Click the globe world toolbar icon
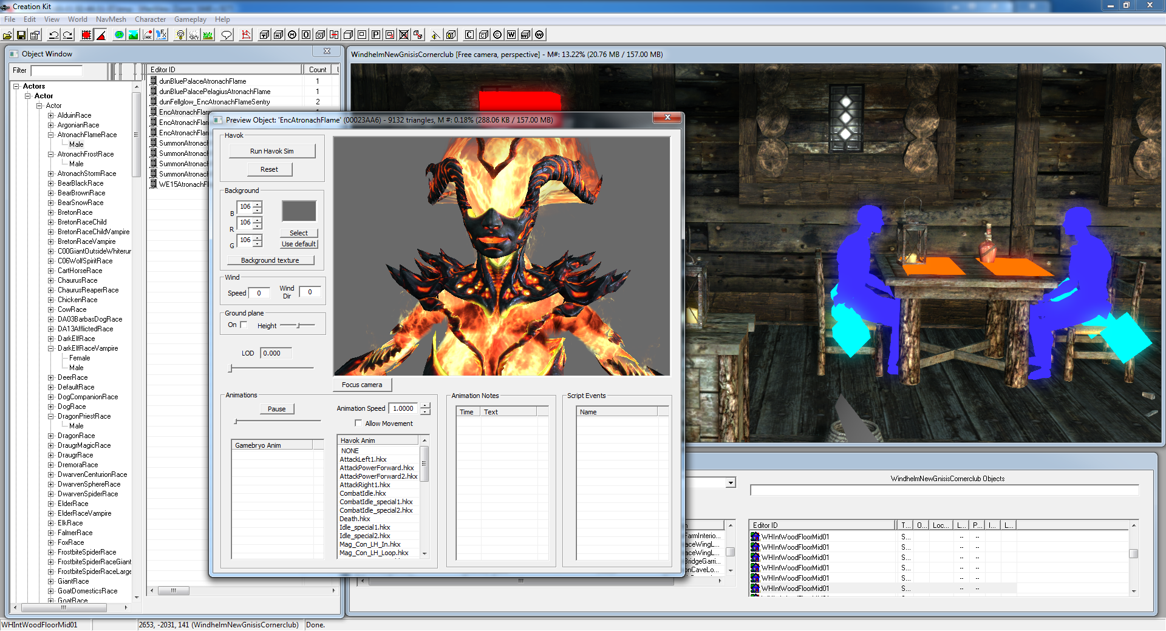 point(119,35)
